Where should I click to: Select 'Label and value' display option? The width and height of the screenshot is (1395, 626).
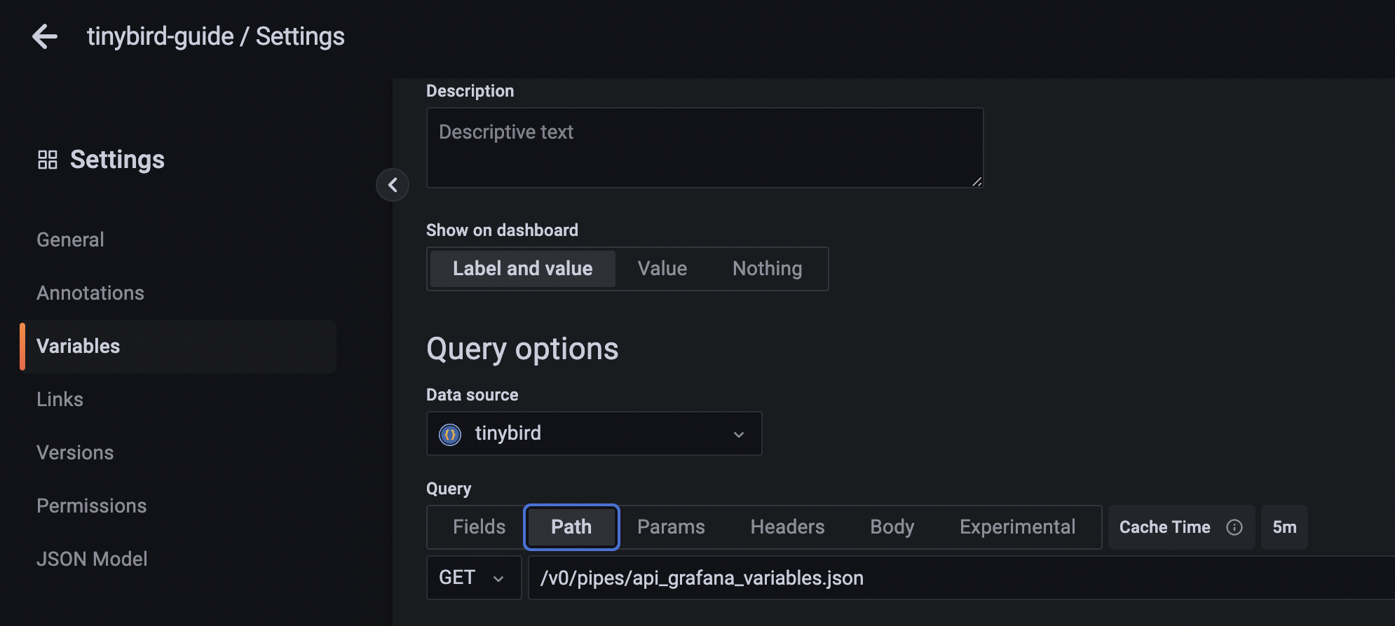tap(522, 269)
